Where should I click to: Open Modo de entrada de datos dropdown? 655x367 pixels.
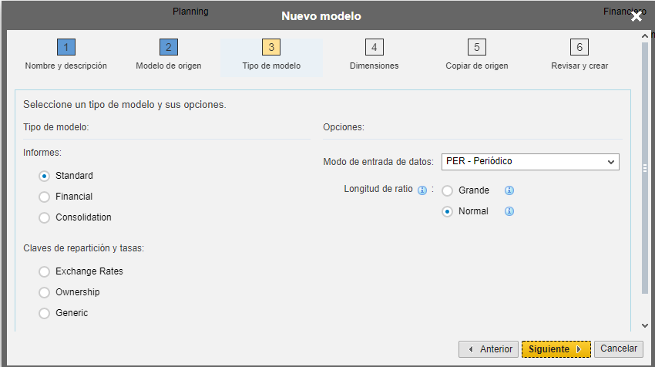[x=530, y=162]
